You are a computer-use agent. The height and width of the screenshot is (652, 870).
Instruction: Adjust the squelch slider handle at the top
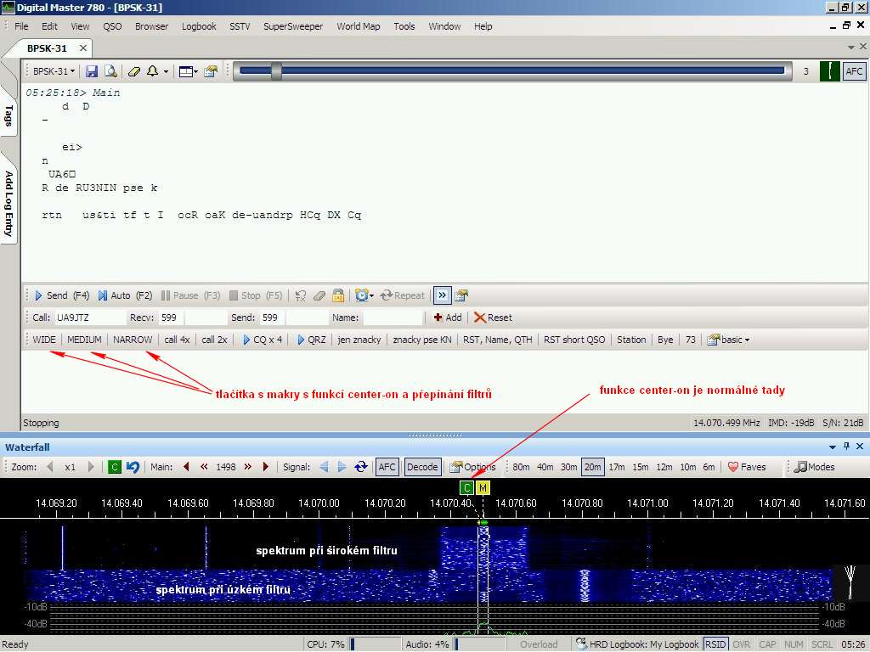pyautogui.click(x=276, y=71)
